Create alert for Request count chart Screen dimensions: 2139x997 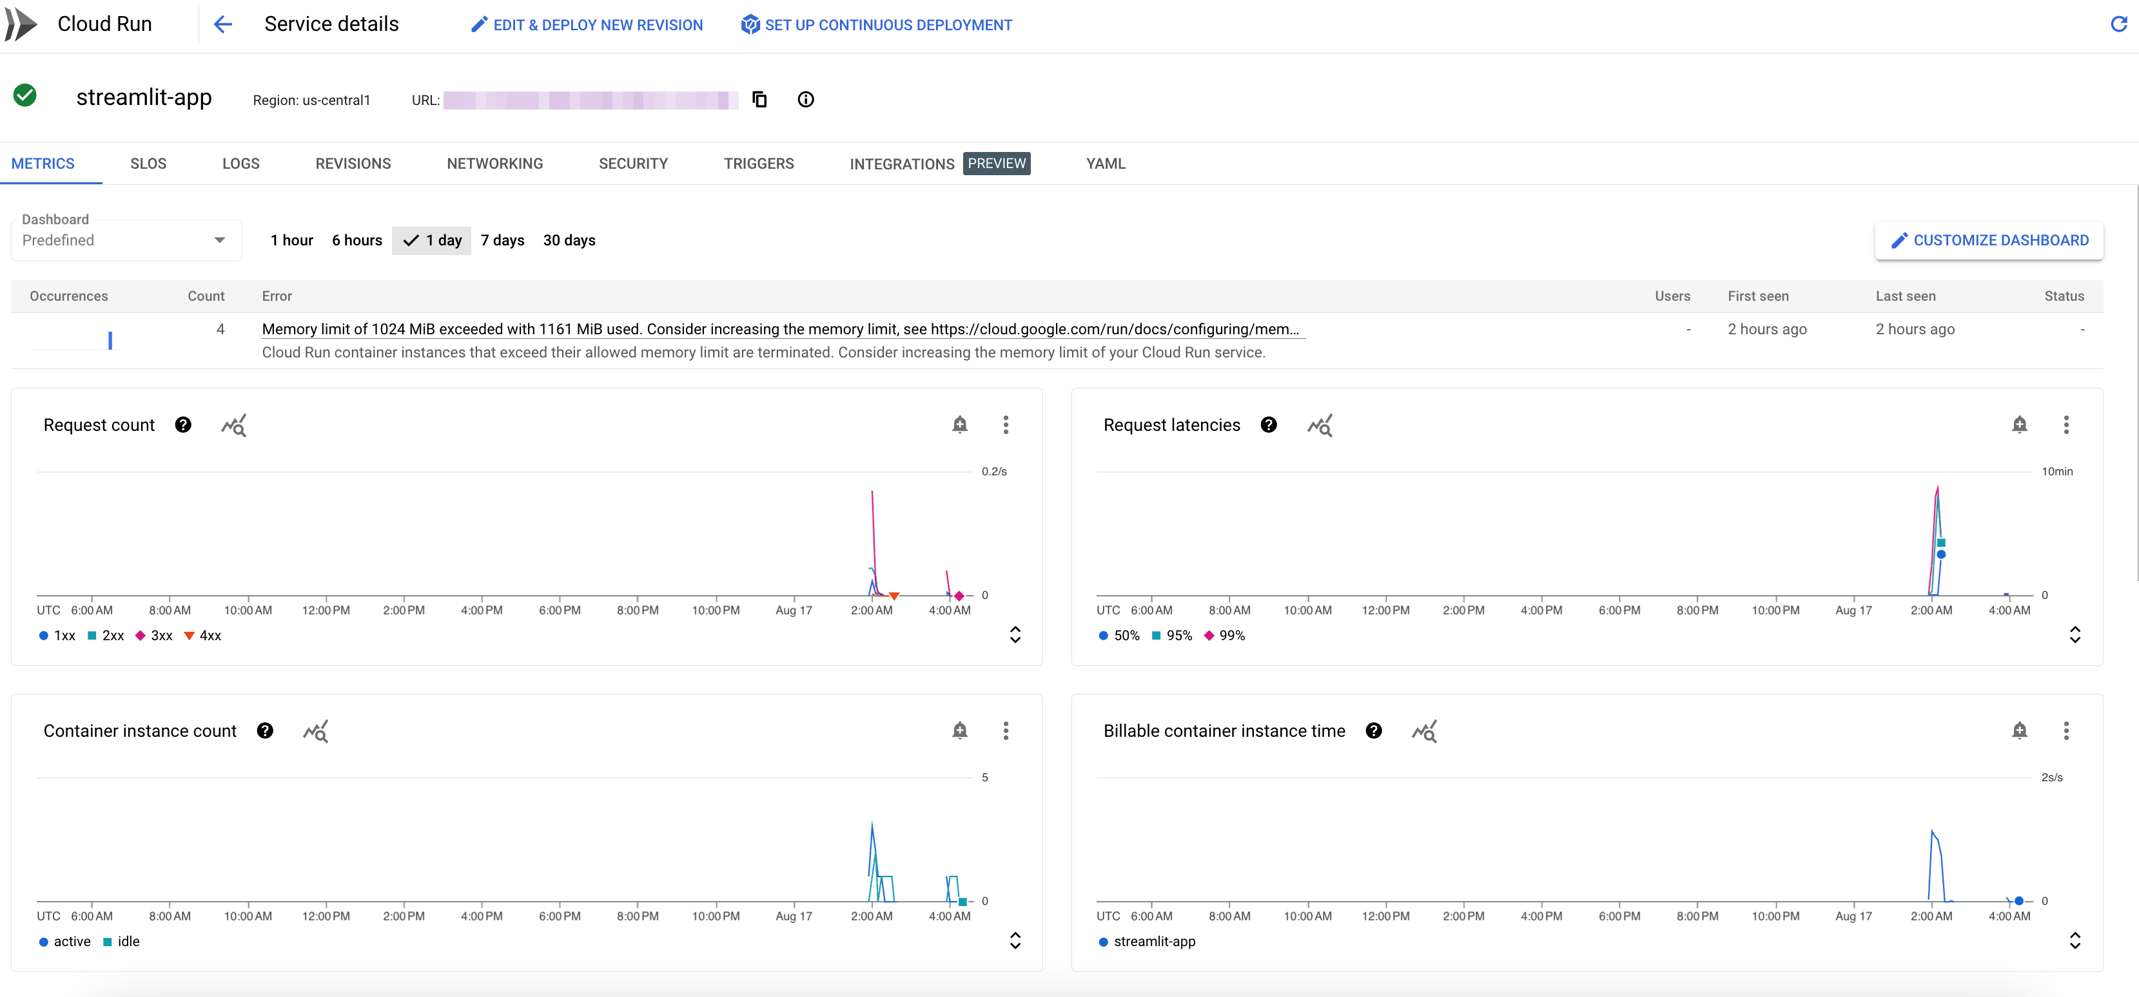point(959,424)
